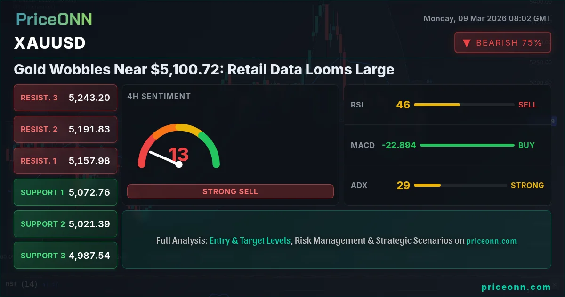
Task: Click the ADX value 29
Action: 403,185
